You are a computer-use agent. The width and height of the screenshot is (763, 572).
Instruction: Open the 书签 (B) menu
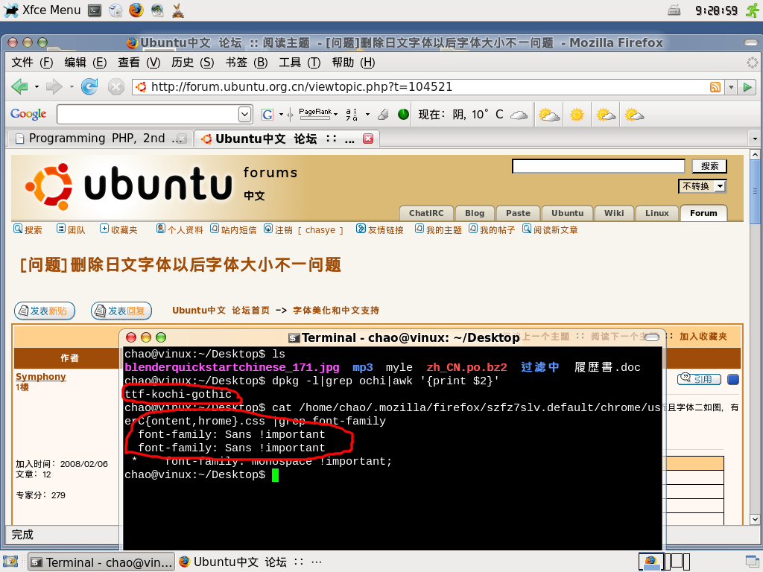click(246, 63)
